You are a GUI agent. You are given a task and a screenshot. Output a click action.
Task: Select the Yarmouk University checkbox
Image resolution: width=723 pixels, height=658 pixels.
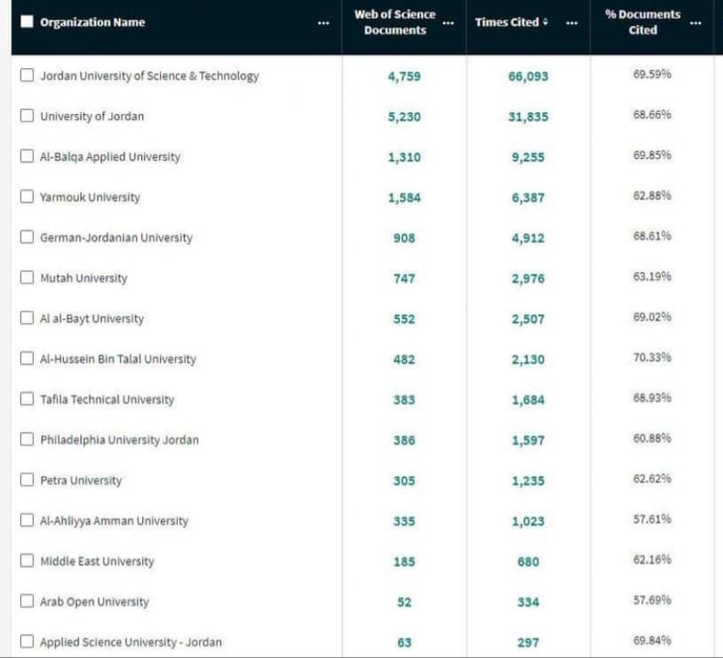(x=27, y=197)
